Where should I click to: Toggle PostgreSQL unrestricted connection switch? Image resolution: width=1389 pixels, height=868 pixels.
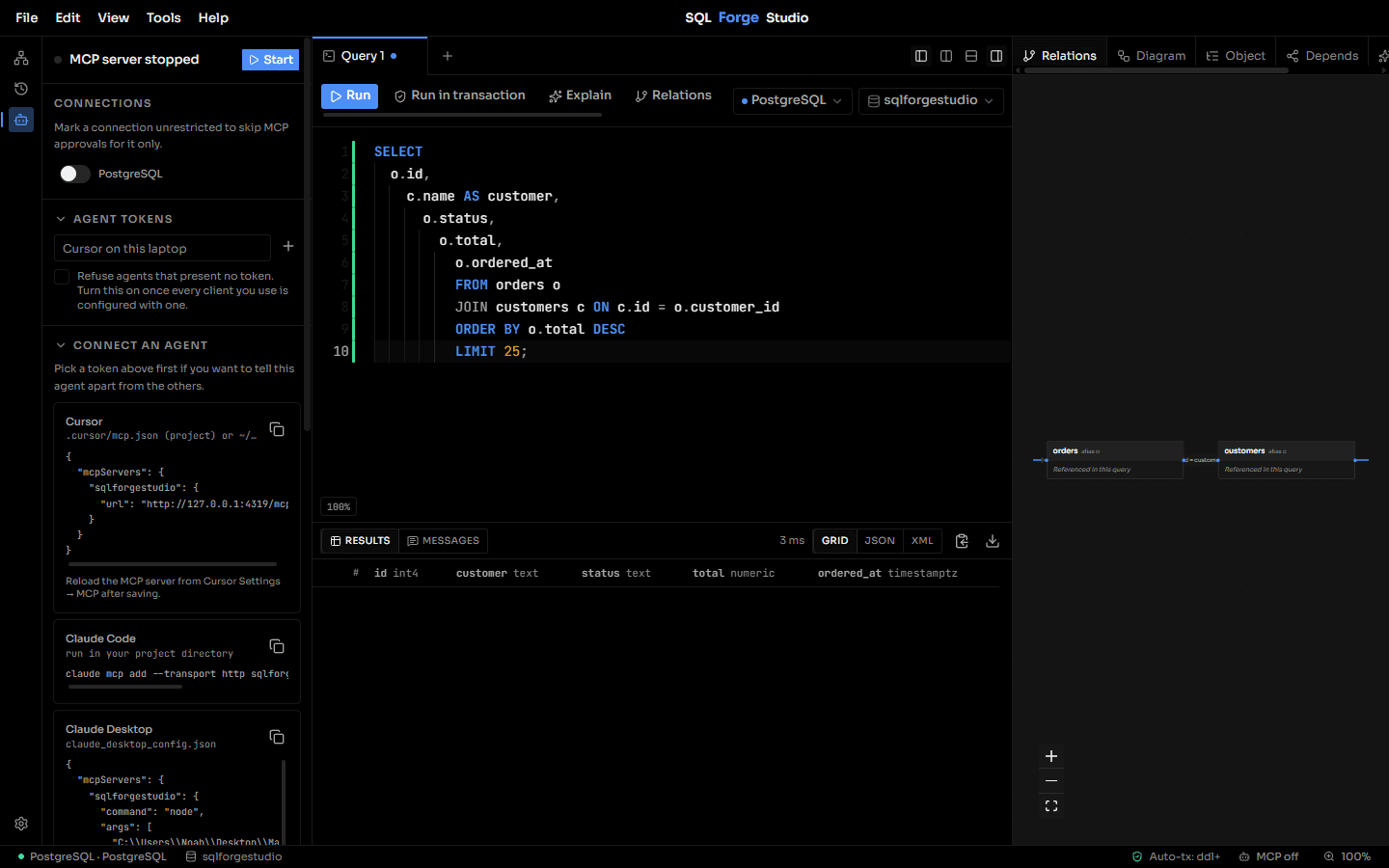click(74, 174)
